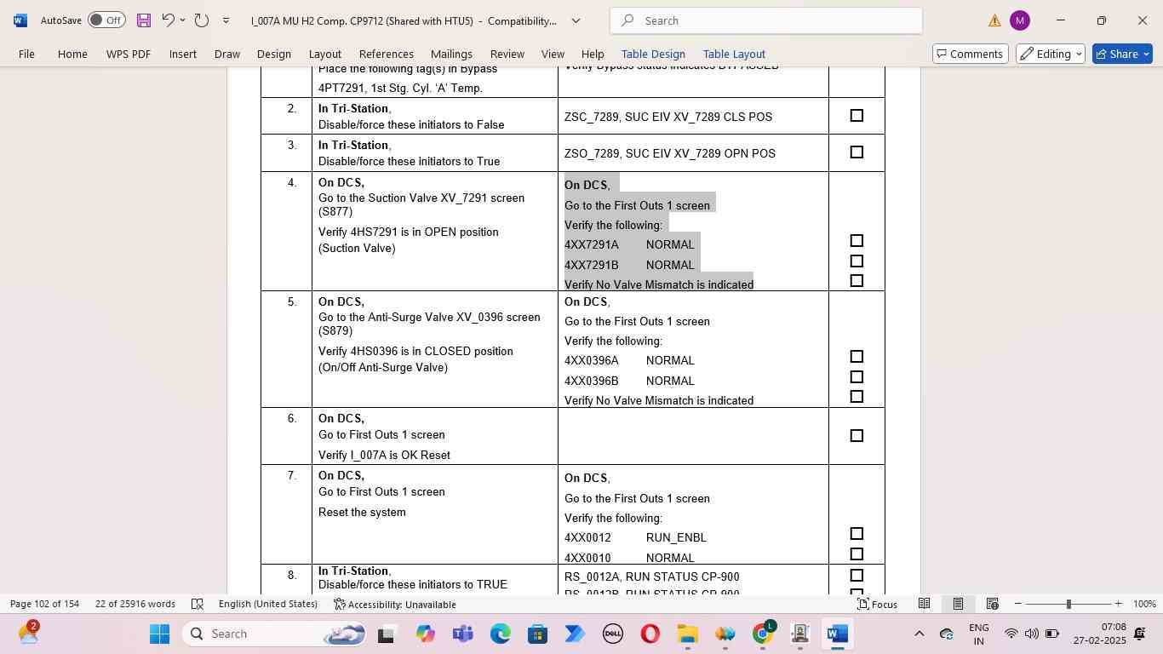The width and height of the screenshot is (1163, 654).
Task: Switch to the Home tab
Action: pyautogui.click(x=72, y=54)
